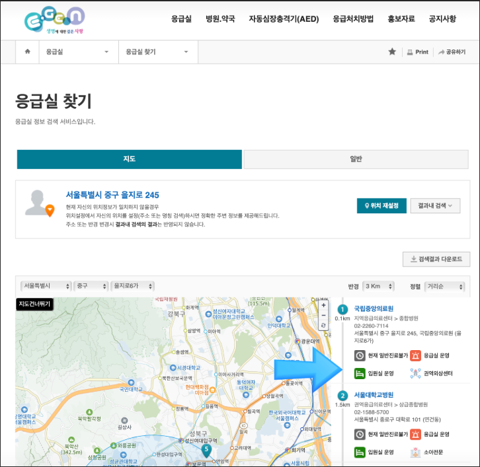Screen dimensions: 480x467
Task: Click 소아전문 icon for 서울대학교병원
Action: click(x=416, y=452)
